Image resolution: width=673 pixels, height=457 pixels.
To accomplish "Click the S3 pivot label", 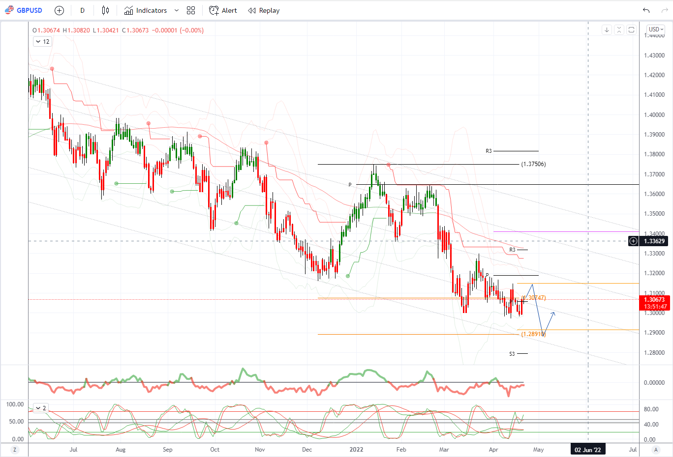I will click(512, 354).
